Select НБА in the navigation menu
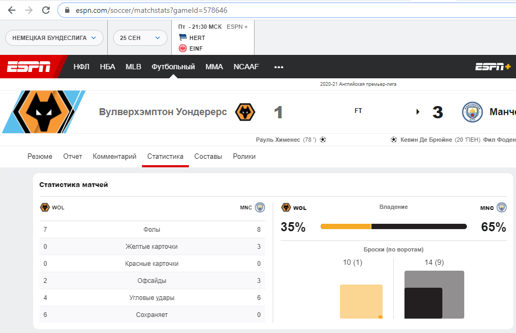This screenshot has width=516, height=333. pos(107,67)
